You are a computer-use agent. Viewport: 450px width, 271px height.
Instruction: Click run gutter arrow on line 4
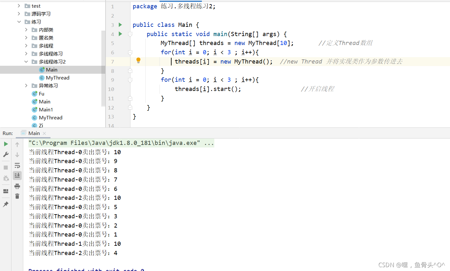tap(120, 34)
